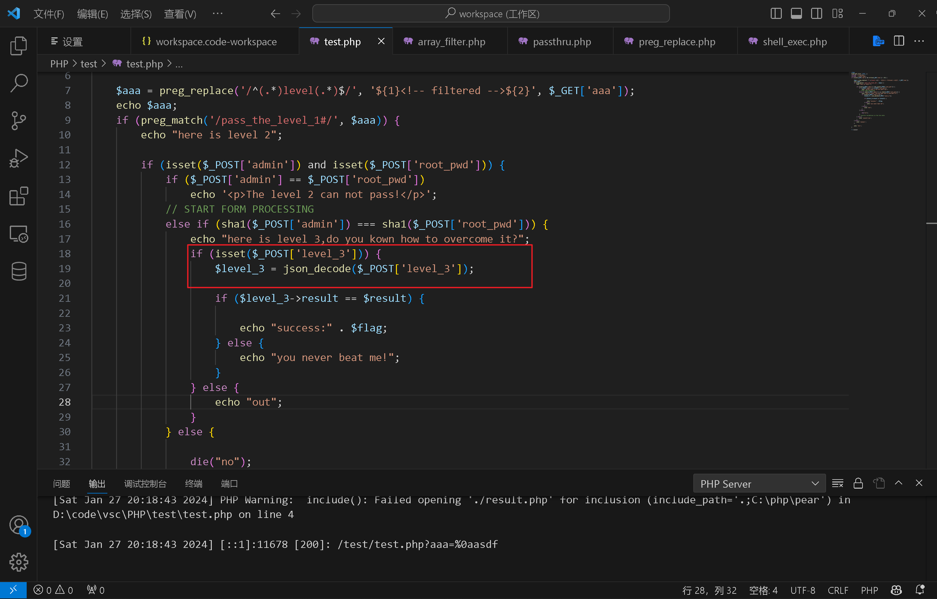The image size is (937, 599).
Task: Maximize panel size with chevron up
Action: [x=899, y=483]
